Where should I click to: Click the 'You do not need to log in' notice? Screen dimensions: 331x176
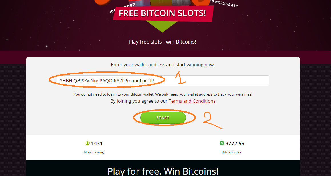(163, 94)
